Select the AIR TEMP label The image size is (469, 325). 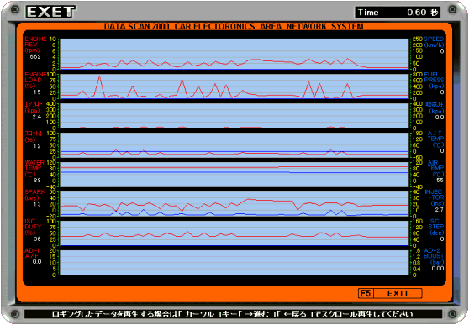pyautogui.click(x=435, y=168)
